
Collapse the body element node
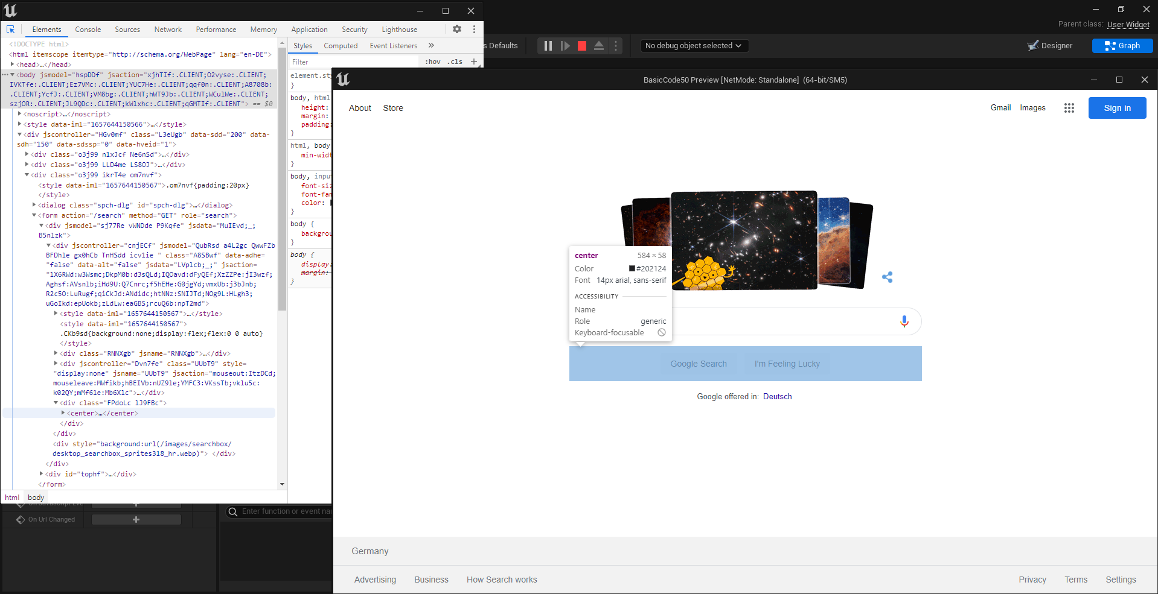(x=12, y=75)
